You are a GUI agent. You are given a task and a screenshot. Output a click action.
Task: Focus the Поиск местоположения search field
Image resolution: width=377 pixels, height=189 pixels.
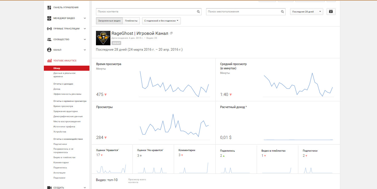coord(246,12)
